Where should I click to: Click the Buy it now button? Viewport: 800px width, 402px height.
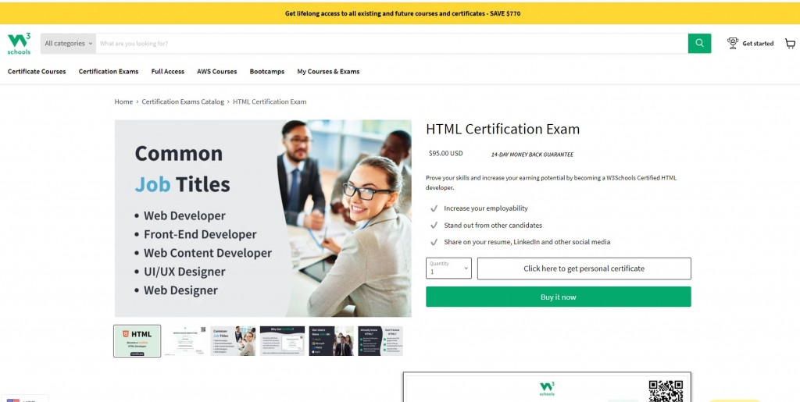558,297
